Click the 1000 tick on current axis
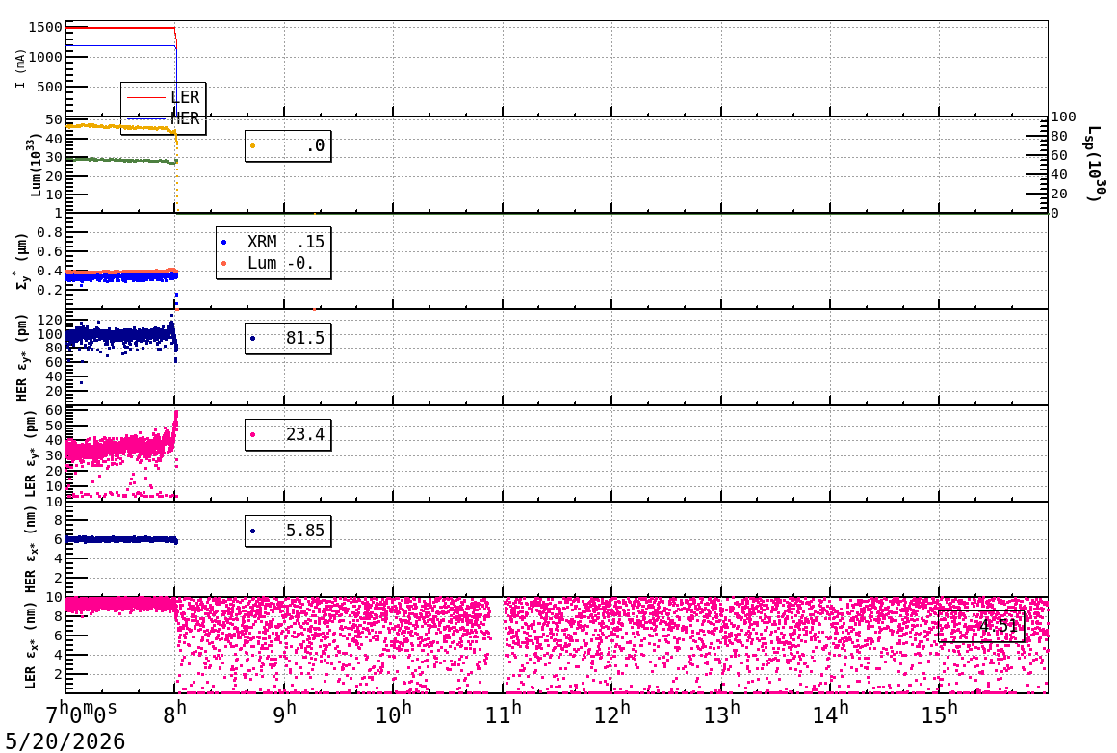Viewport: 1117px width, 753px height. coord(45,57)
